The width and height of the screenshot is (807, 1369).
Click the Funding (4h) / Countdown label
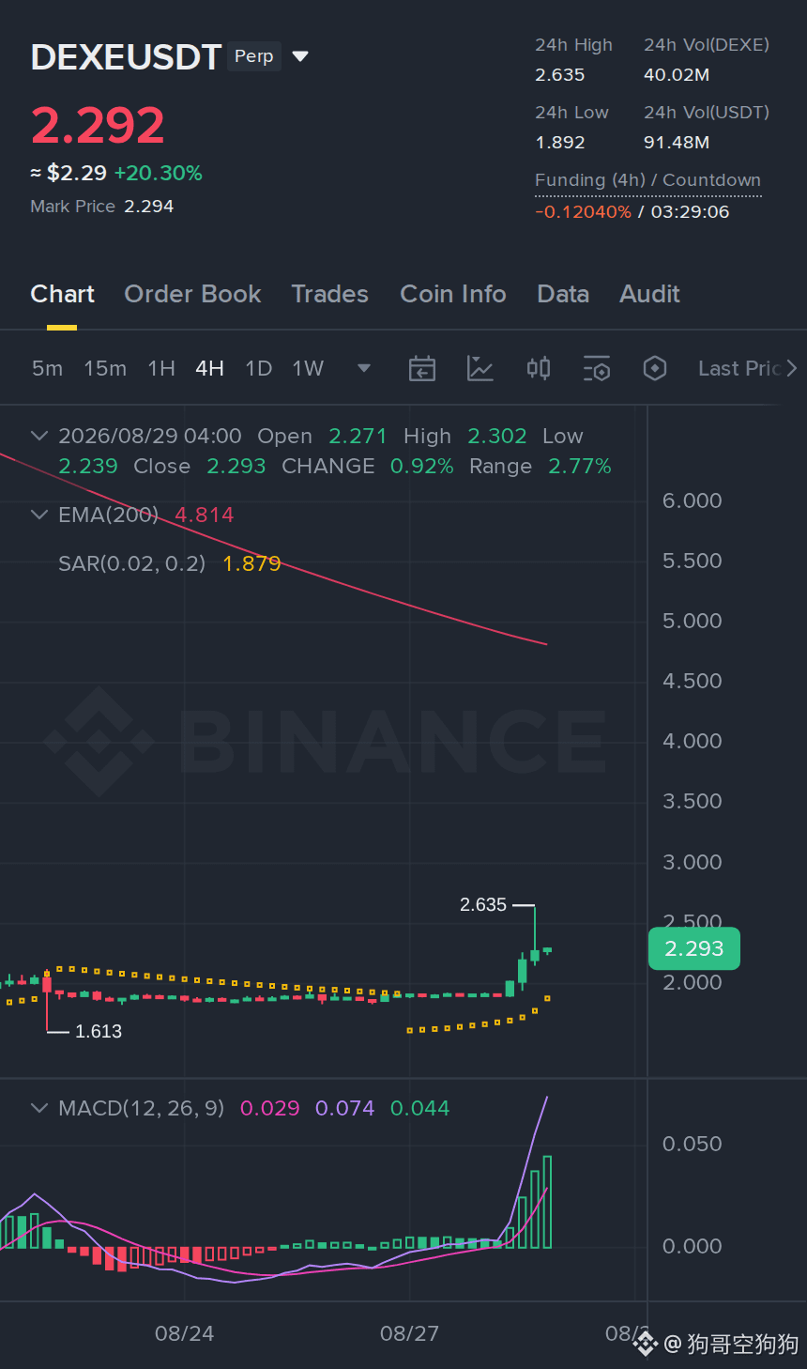(647, 180)
